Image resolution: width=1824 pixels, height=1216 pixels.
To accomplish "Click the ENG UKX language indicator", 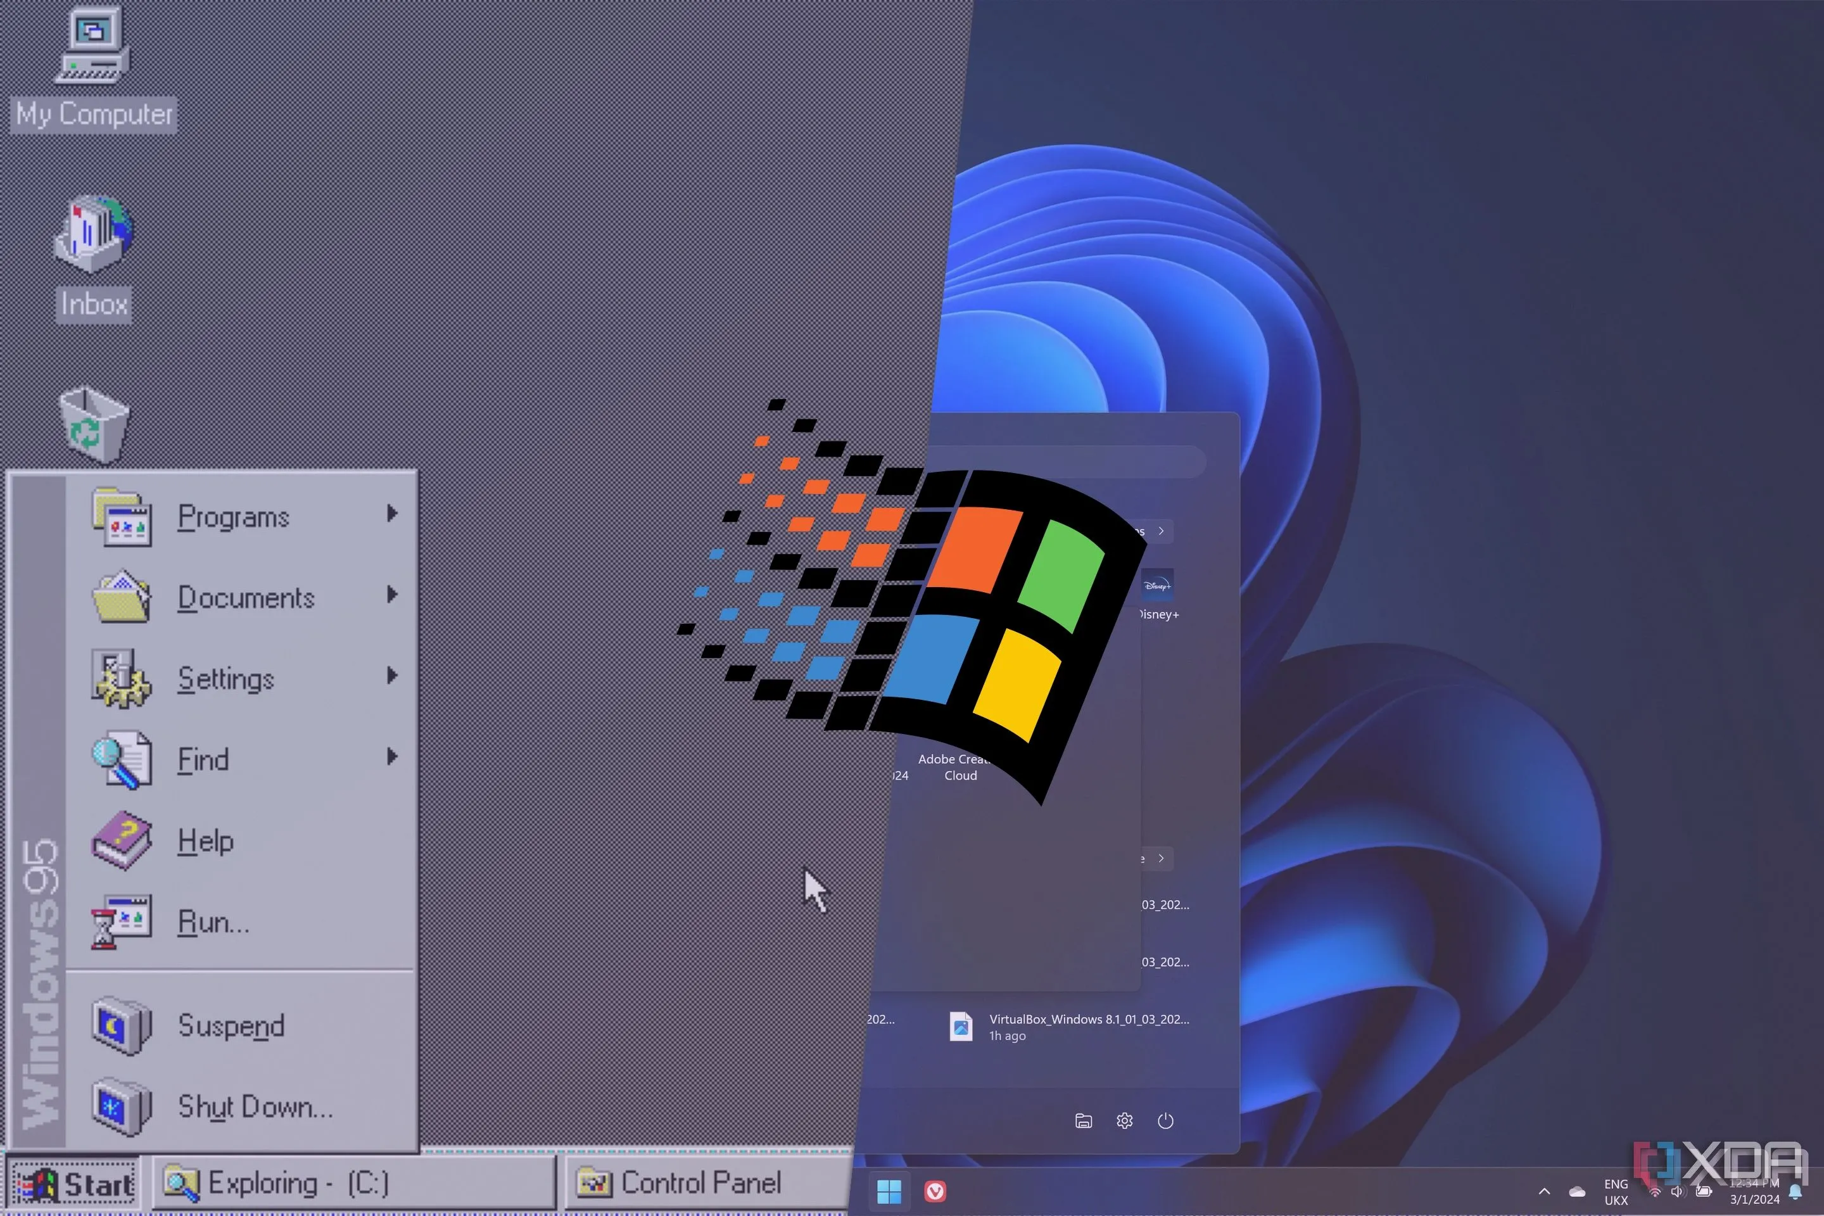I will pyautogui.click(x=1616, y=1192).
